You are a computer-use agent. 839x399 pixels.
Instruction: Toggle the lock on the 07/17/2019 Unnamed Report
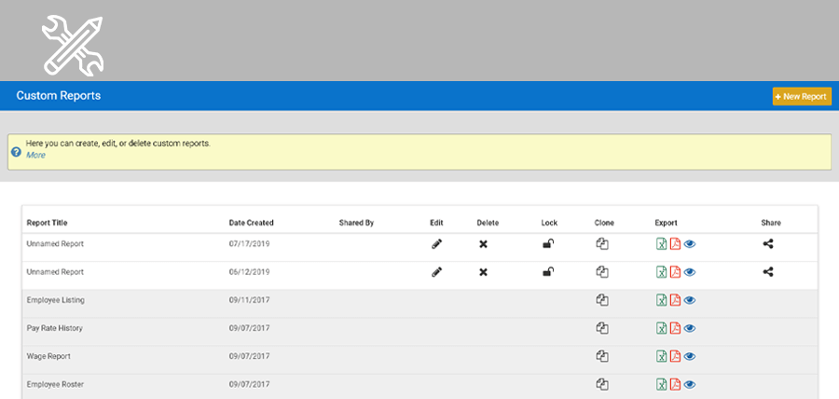[x=548, y=244]
